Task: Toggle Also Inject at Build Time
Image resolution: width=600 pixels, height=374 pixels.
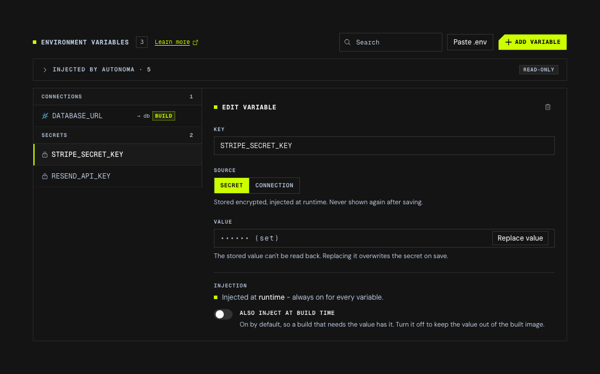Action: [223, 314]
